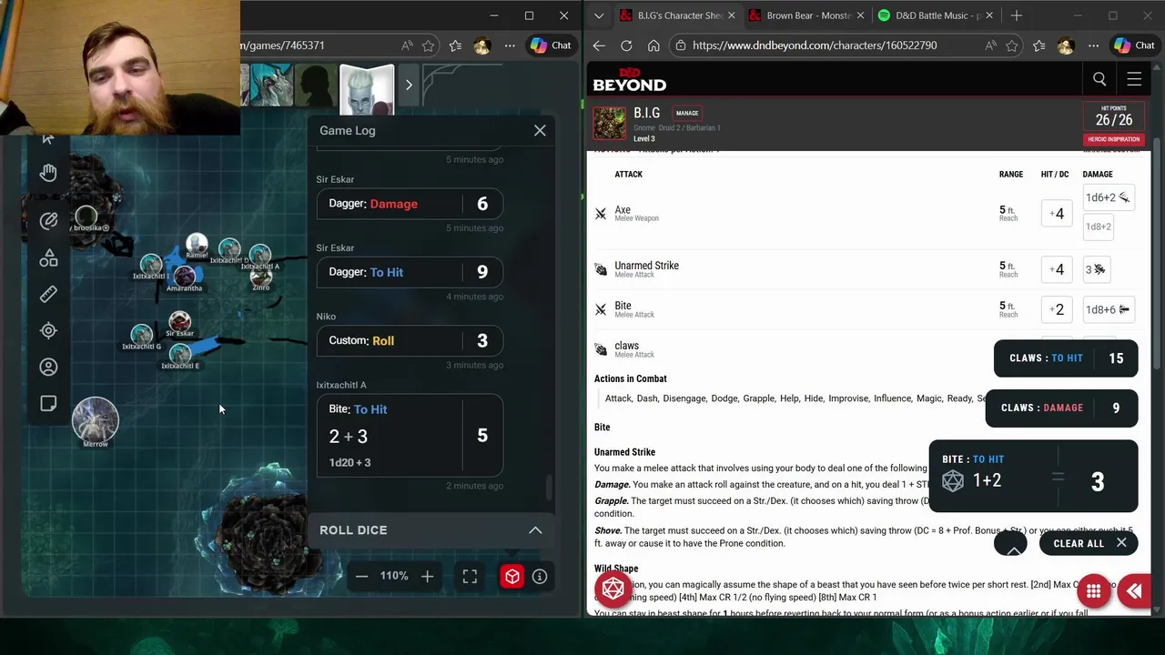Click the MANAGE character button
This screenshot has height=655, width=1165.
[687, 113]
